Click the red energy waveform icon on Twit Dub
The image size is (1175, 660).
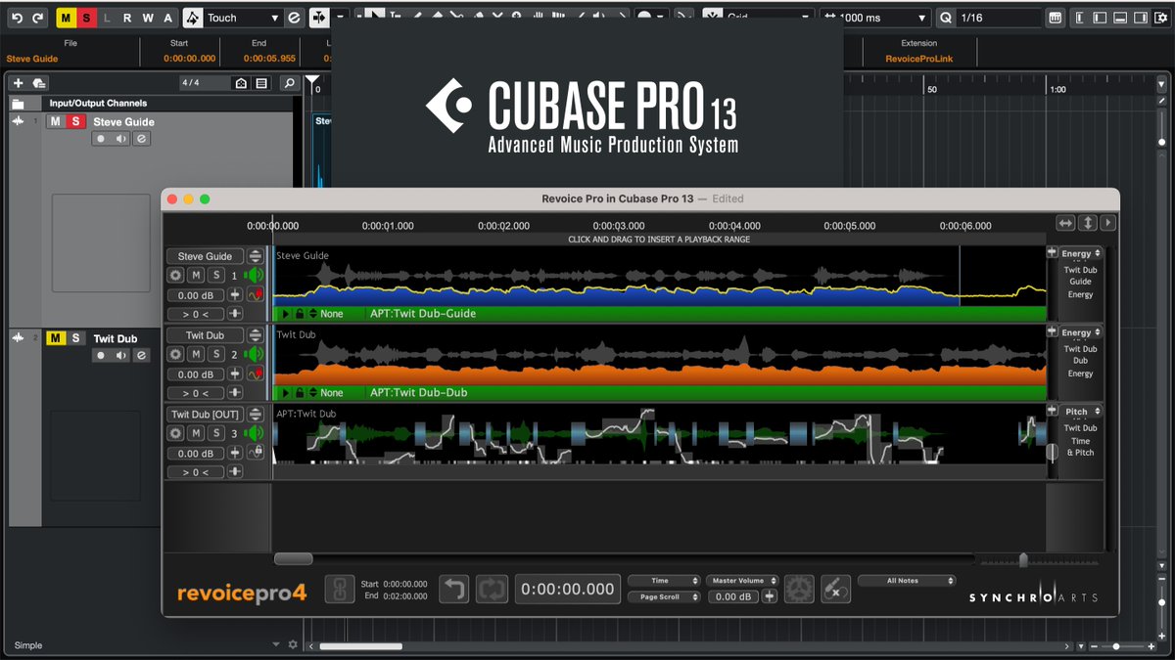click(x=256, y=372)
